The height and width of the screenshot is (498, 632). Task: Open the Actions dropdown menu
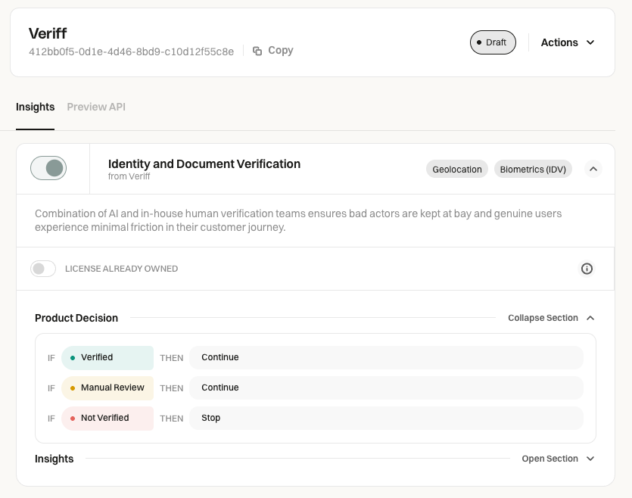(568, 42)
